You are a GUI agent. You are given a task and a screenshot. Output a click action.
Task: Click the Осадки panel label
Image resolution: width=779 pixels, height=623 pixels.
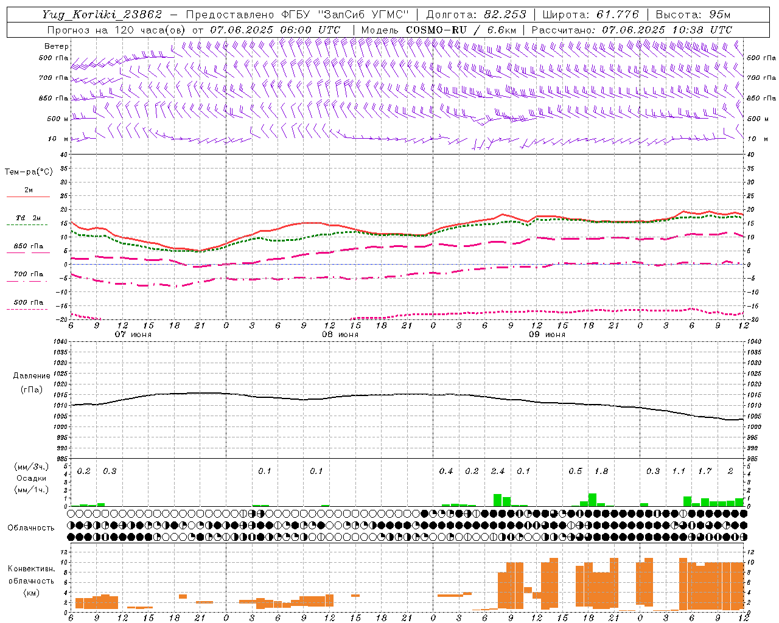32,478
